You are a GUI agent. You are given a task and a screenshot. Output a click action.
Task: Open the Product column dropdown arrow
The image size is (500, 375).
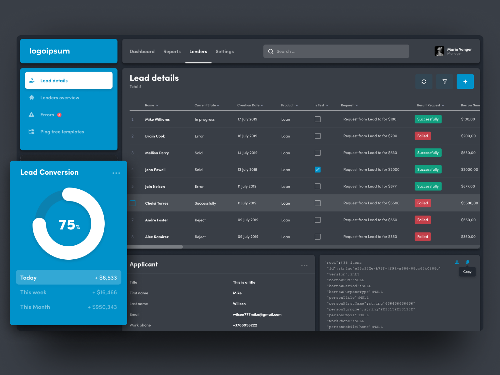pos(297,105)
